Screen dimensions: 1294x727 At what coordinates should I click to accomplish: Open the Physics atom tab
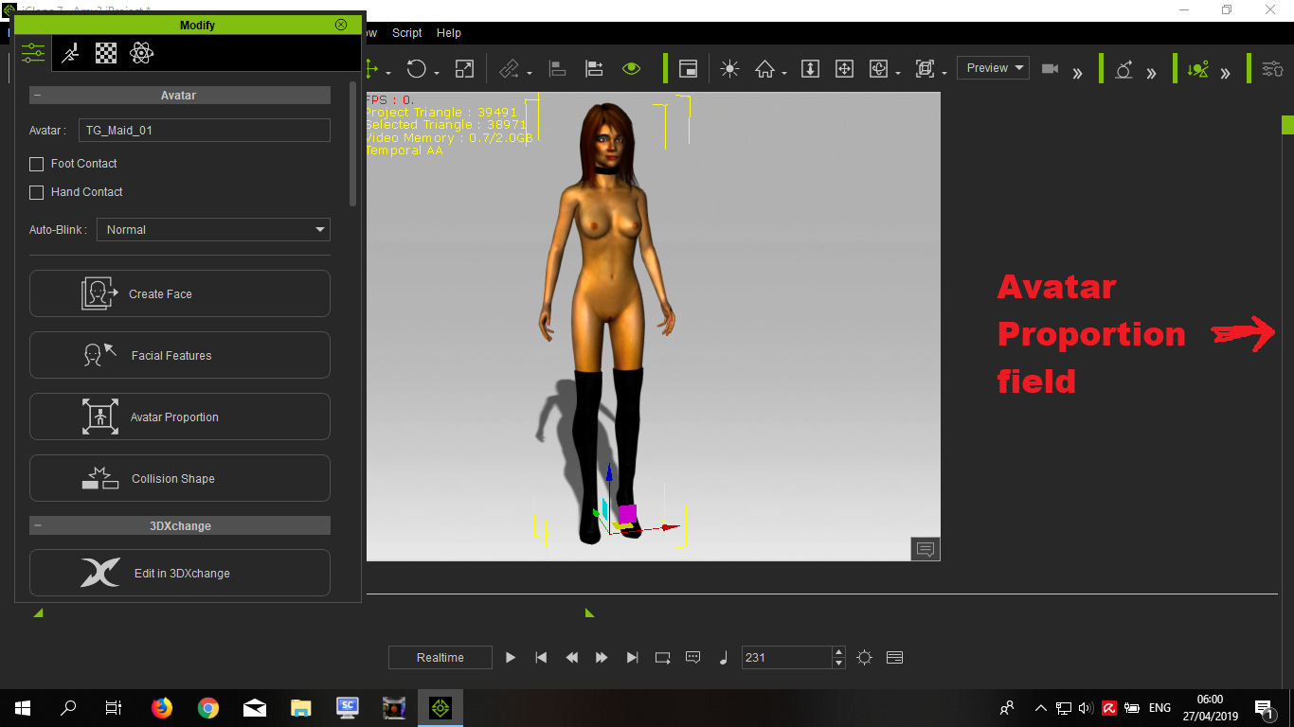(142, 53)
